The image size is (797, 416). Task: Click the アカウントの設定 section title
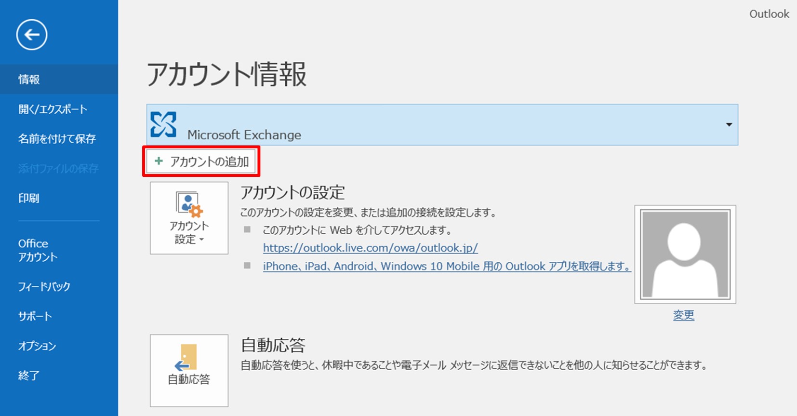pos(292,193)
